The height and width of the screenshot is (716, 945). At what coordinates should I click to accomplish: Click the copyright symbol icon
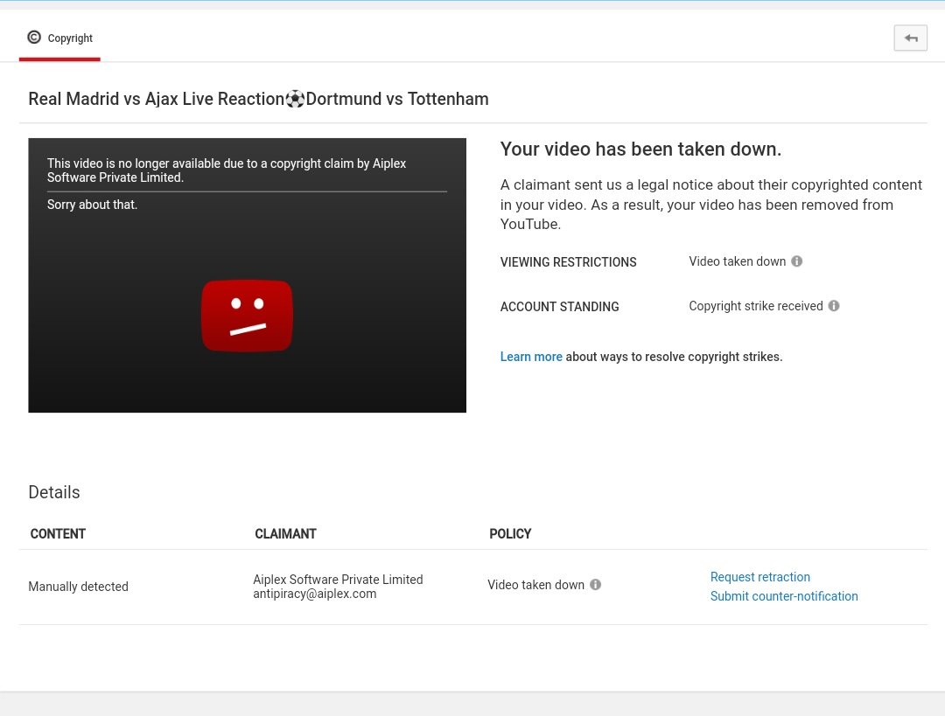point(34,38)
